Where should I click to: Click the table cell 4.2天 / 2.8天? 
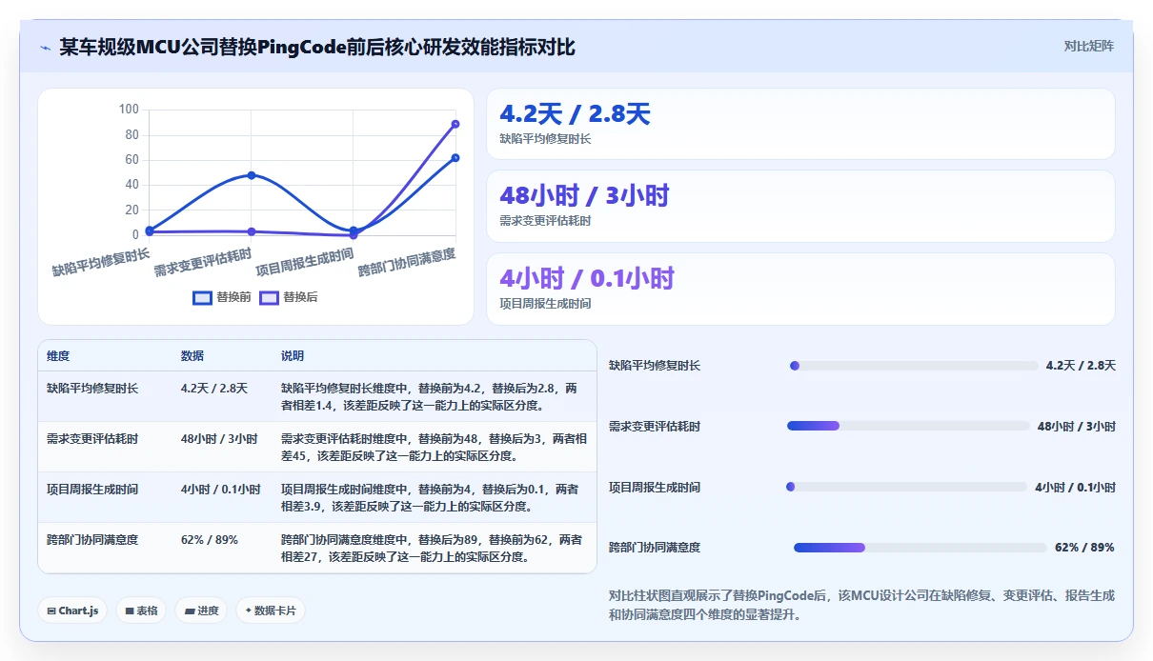tap(214, 389)
